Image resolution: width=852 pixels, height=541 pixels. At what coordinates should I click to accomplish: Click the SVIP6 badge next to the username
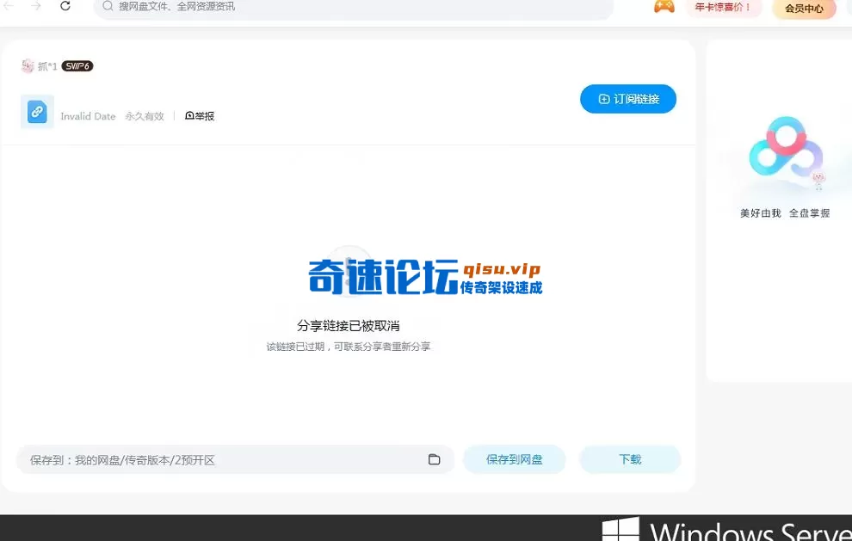pos(77,65)
